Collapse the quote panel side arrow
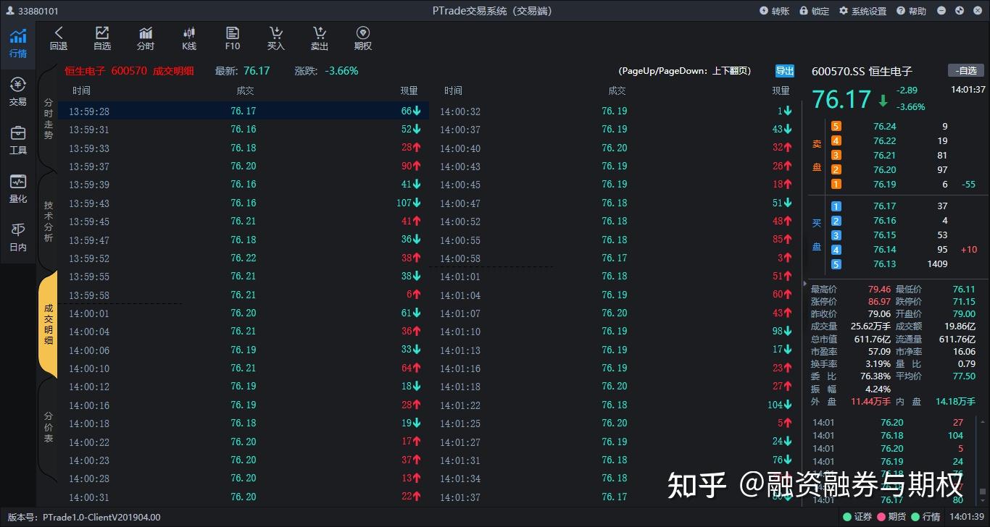The height and width of the screenshot is (527, 990). coord(803,283)
